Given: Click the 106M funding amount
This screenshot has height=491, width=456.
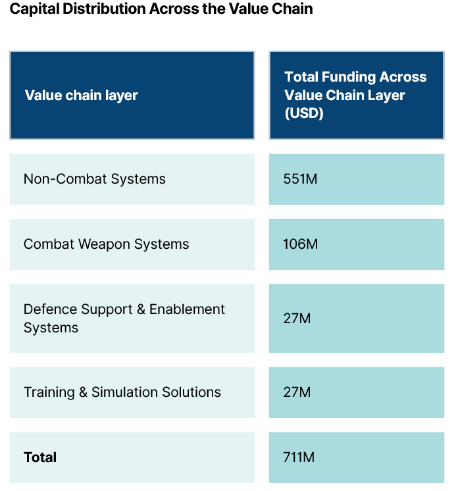Looking at the screenshot, I should pos(300,244).
